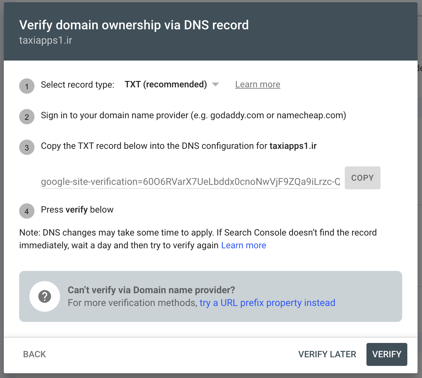Image resolution: width=422 pixels, height=378 pixels.
Task: Click the Can't verify via Domain name provider box
Action: click(x=211, y=296)
